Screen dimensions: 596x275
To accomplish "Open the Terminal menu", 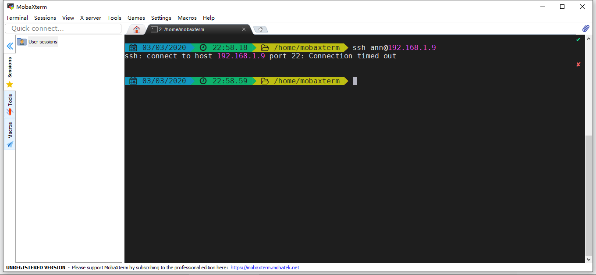I will pyautogui.click(x=17, y=18).
